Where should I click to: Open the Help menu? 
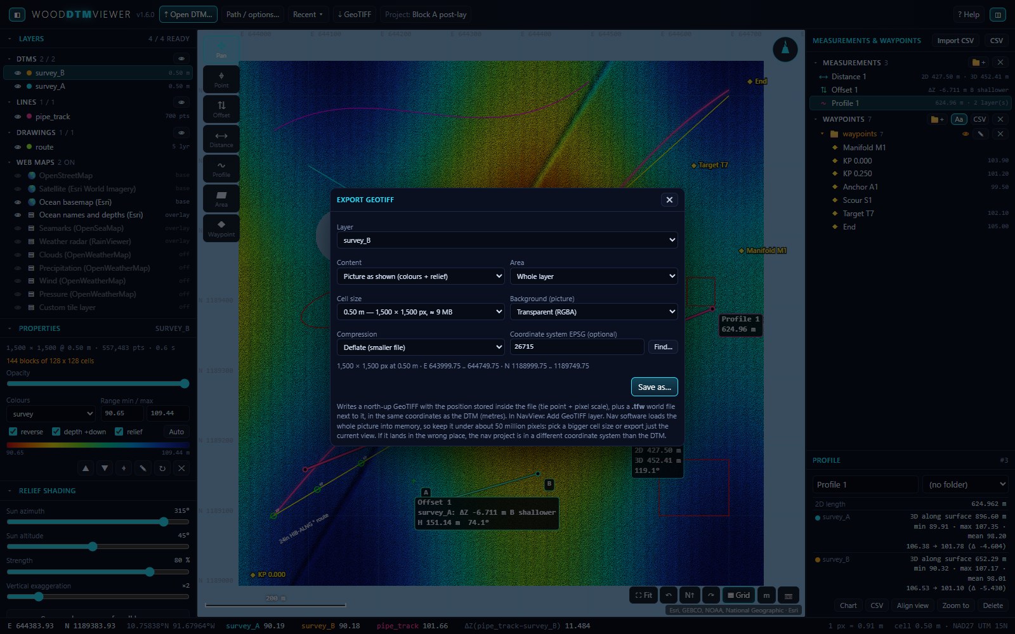(969, 15)
